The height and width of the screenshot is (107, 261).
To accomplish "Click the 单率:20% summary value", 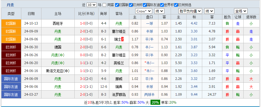I will point(169,102).
